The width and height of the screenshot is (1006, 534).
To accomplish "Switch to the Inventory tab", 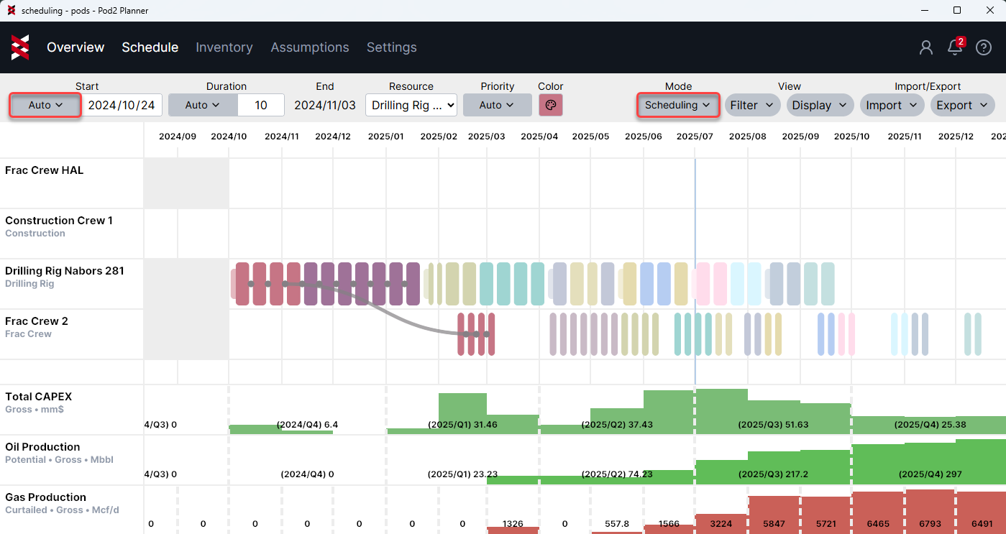I will click(224, 47).
